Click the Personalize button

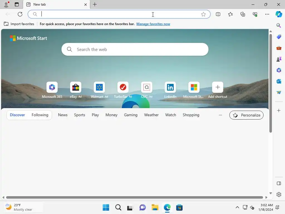point(246,115)
